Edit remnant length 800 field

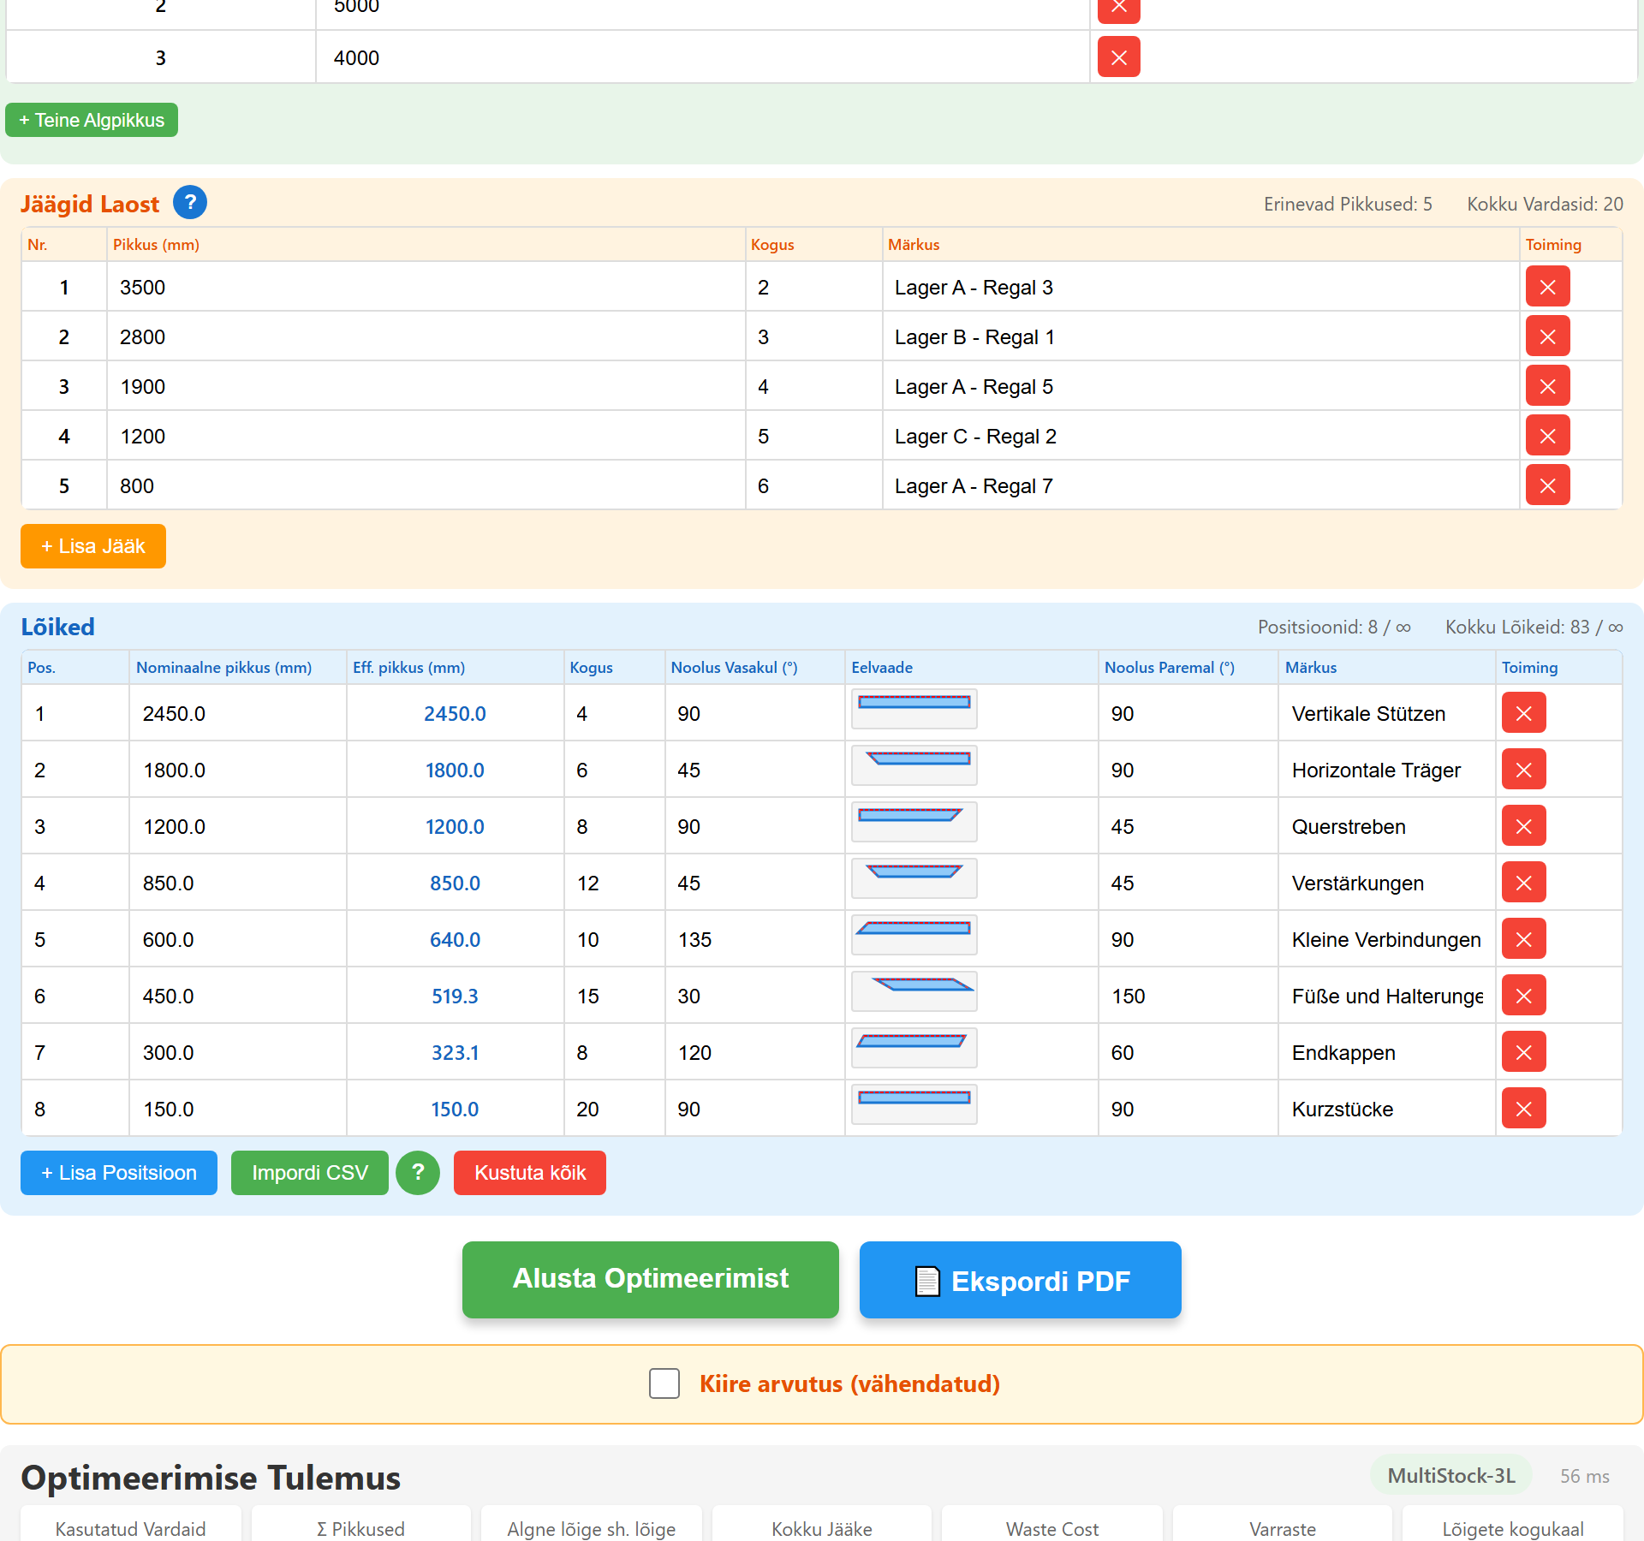click(426, 485)
